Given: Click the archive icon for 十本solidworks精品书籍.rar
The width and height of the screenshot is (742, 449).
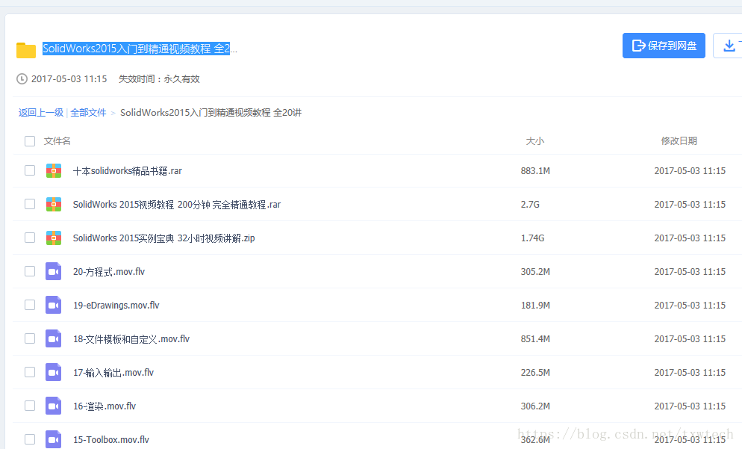Looking at the screenshot, I should click(54, 170).
